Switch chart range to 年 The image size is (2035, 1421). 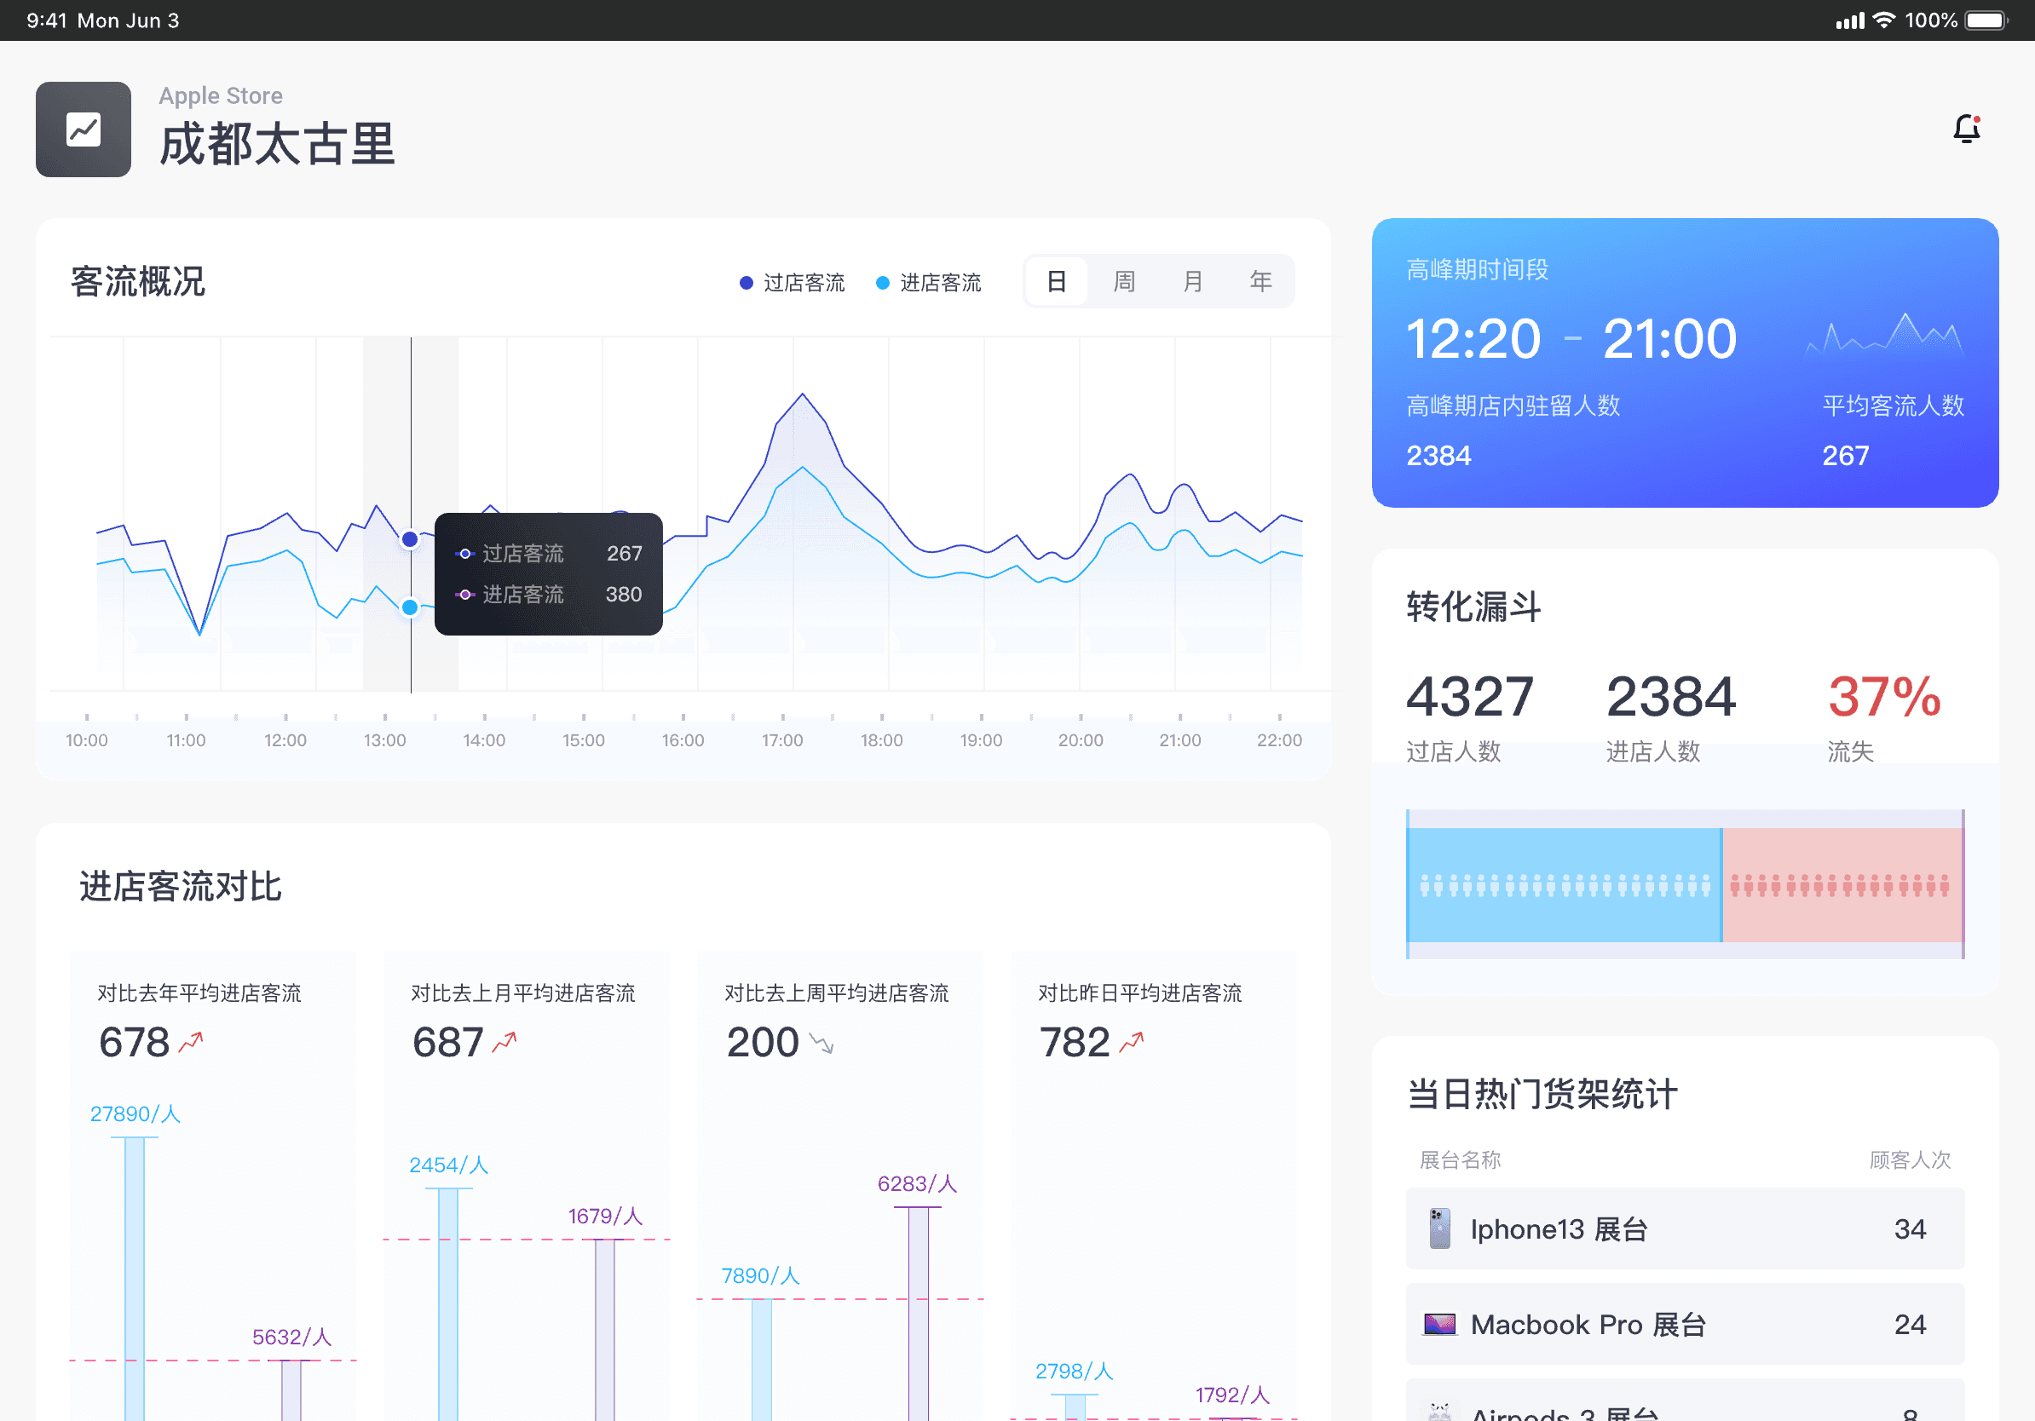coord(1260,282)
